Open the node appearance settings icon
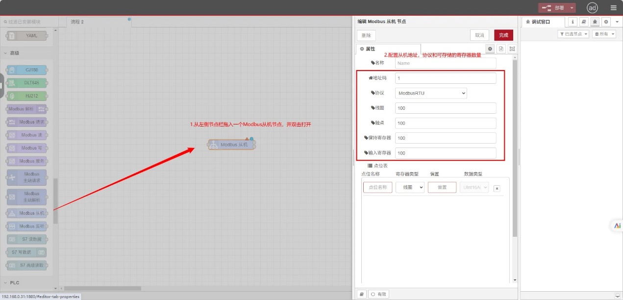This screenshot has width=623, height=300. (x=512, y=49)
